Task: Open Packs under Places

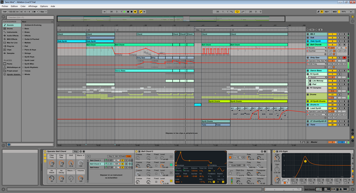Action: point(12,64)
